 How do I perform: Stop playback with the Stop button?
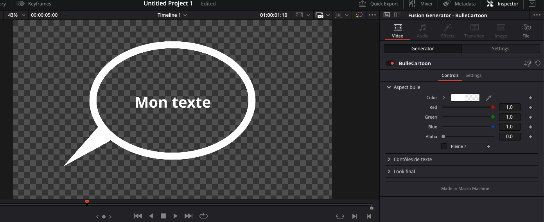coord(163,216)
